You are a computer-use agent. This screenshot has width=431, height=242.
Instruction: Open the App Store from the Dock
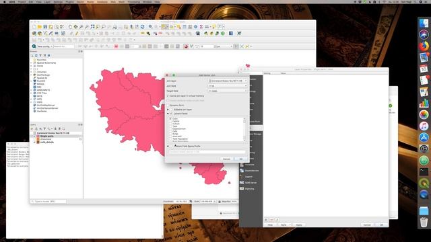click(x=424, y=137)
